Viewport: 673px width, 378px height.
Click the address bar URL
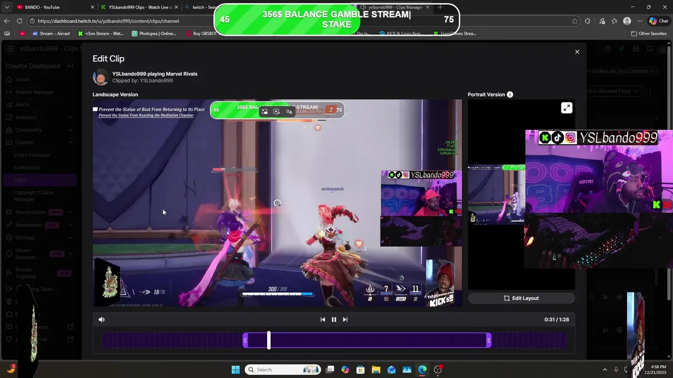(x=108, y=21)
